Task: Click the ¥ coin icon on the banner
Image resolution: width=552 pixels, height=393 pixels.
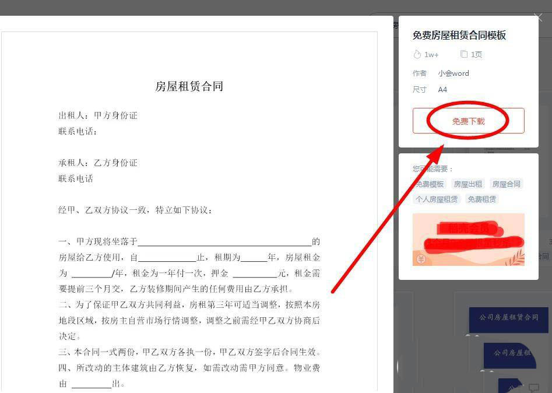Action: [x=421, y=259]
